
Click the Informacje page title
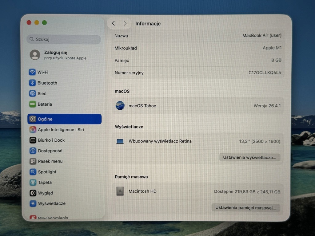point(148,23)
